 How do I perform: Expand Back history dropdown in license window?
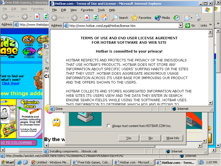[68, 18]
